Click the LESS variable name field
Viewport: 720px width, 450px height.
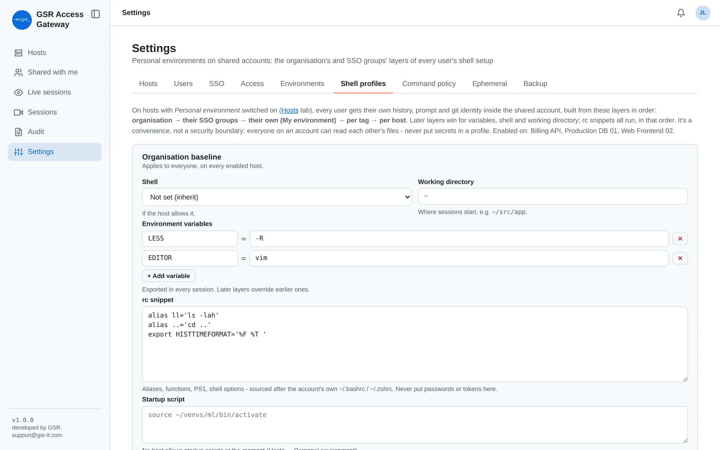pos(190,238)
